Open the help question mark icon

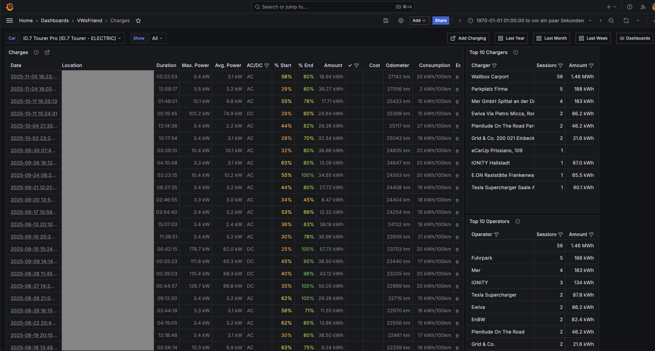[630, 7]
